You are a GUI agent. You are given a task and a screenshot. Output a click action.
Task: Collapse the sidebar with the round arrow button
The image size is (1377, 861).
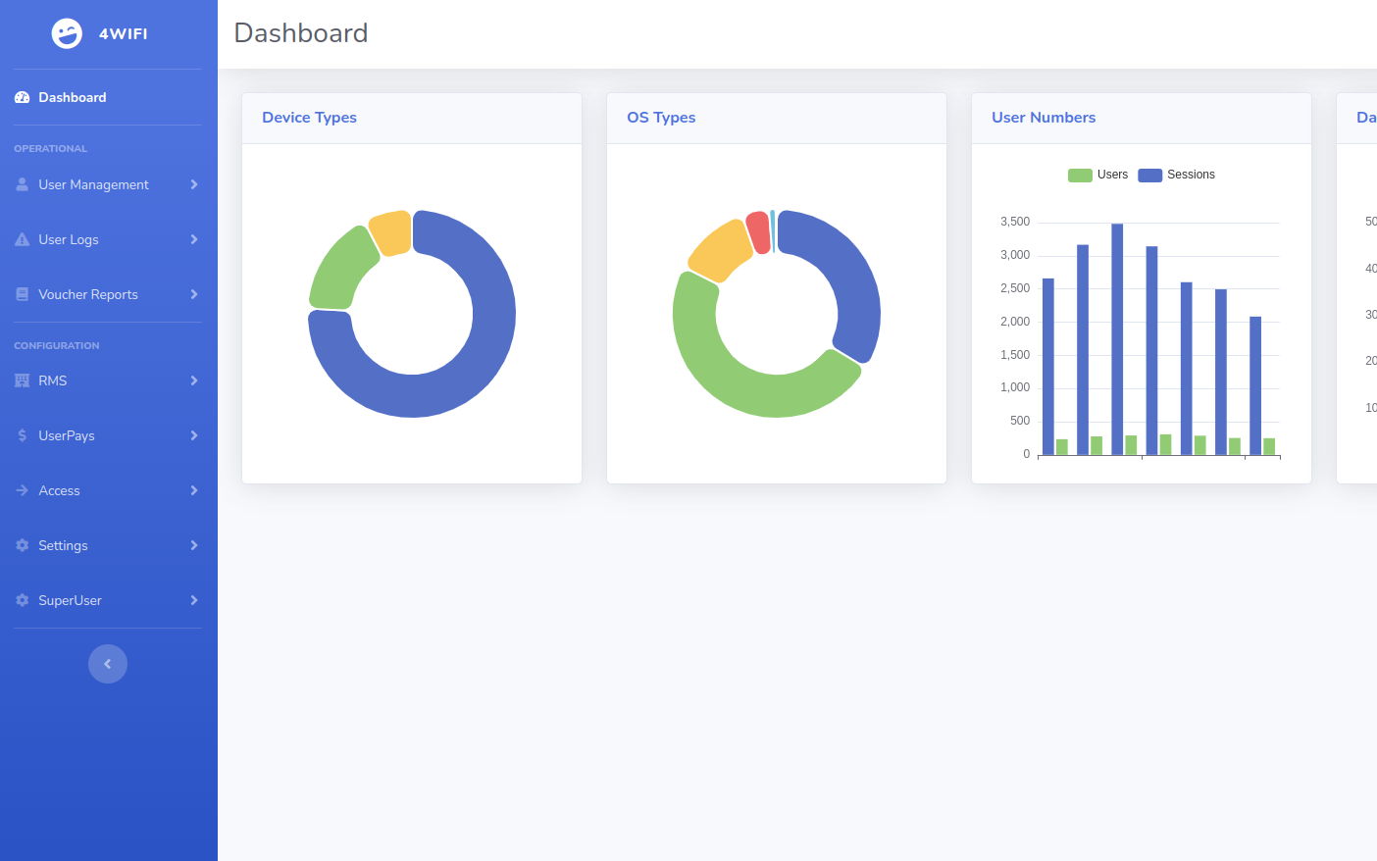click(x=108, y=664)
